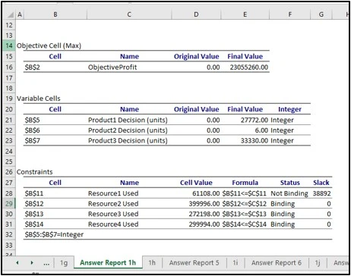
Task: Select column D header
Action: click(x=196, y=14)
